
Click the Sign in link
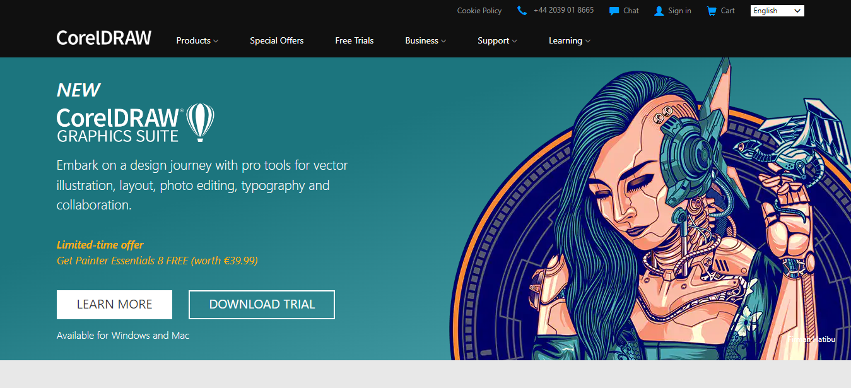pyautogui.click(x=679, y=11)
